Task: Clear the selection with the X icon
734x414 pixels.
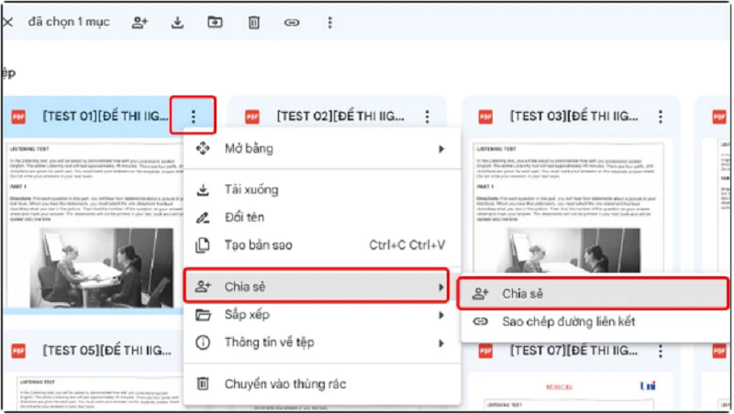Action: 7,22
